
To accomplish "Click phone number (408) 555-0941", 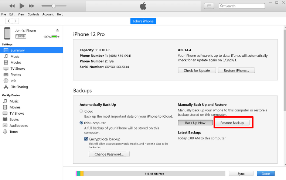I will (x=120, y=56).
